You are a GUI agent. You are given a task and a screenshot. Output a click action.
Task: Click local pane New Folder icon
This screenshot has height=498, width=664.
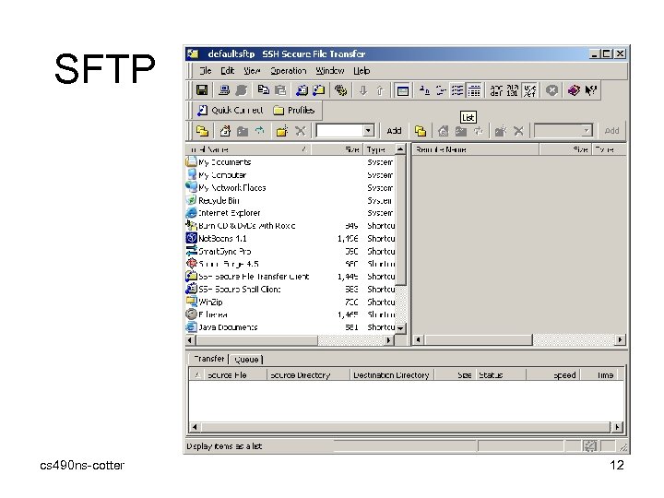pyautogui.click(x=281, y=131)
